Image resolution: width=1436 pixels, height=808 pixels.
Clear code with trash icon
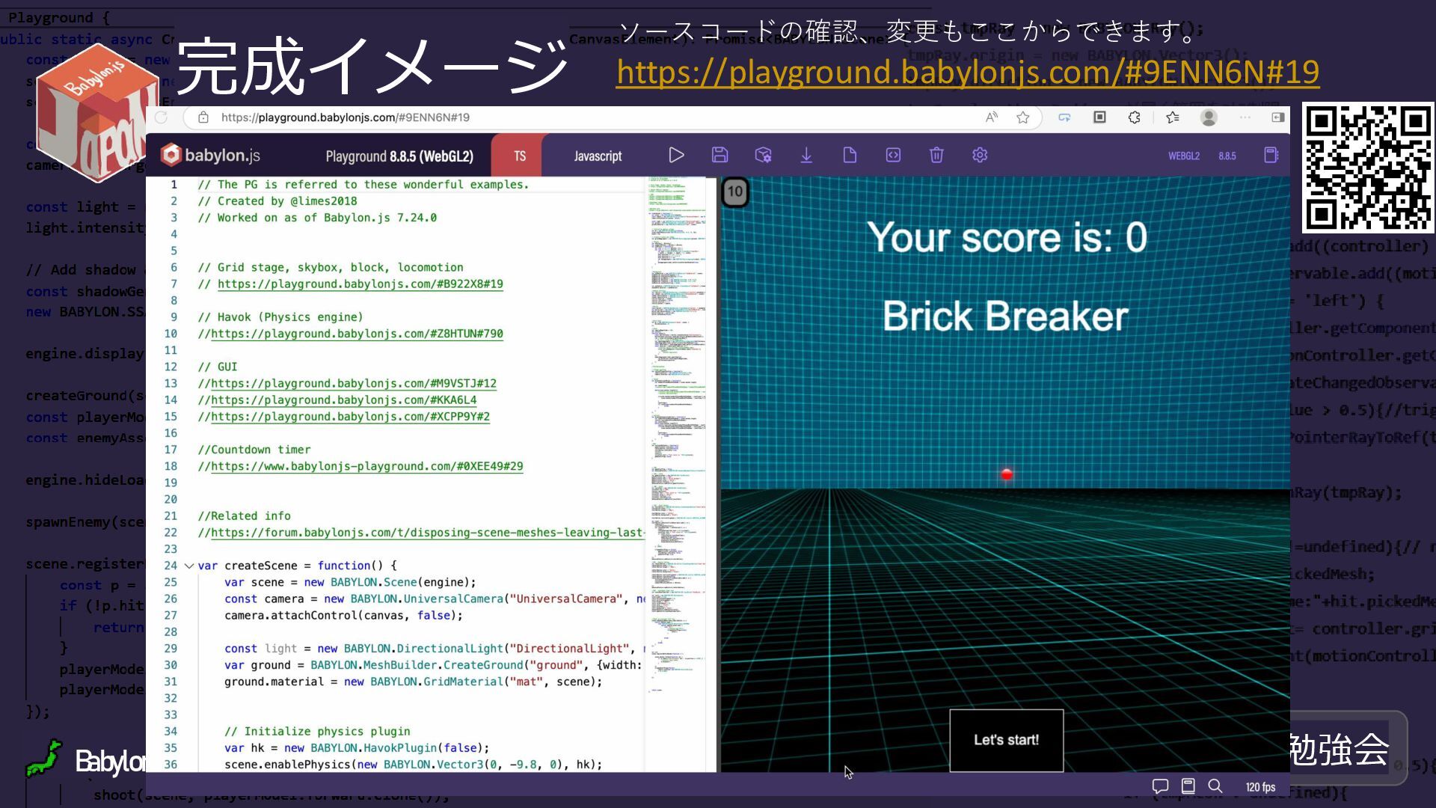tap(936, 155)
